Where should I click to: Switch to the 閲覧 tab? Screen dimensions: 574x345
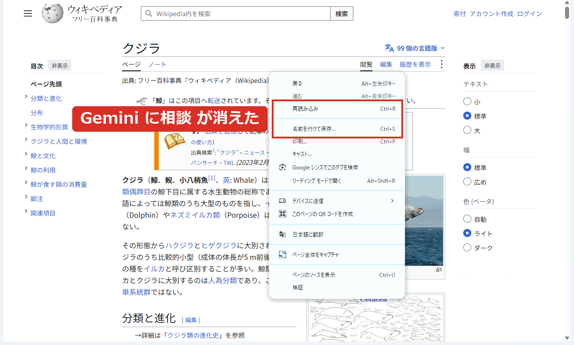click(x=366, y=65)
